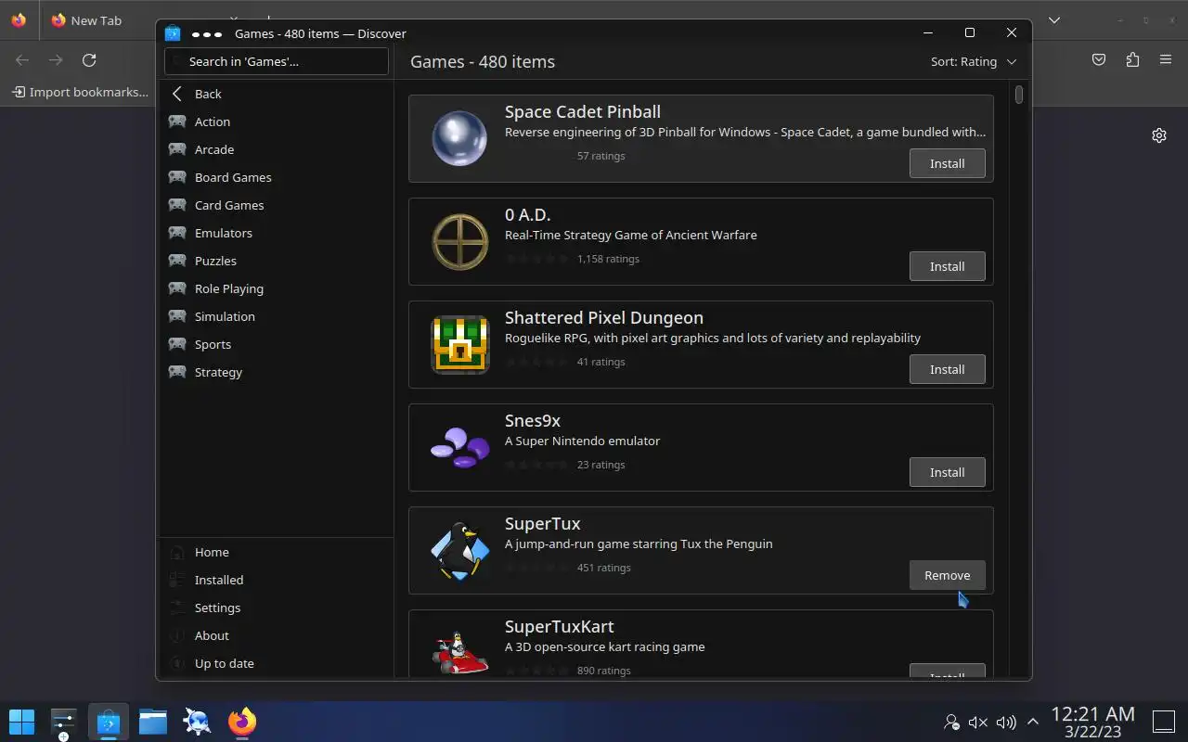Image resolution: width=1188 pixels, height=742 pixels.
Task: Open Strategy category
Action: (x=277, y=372)
